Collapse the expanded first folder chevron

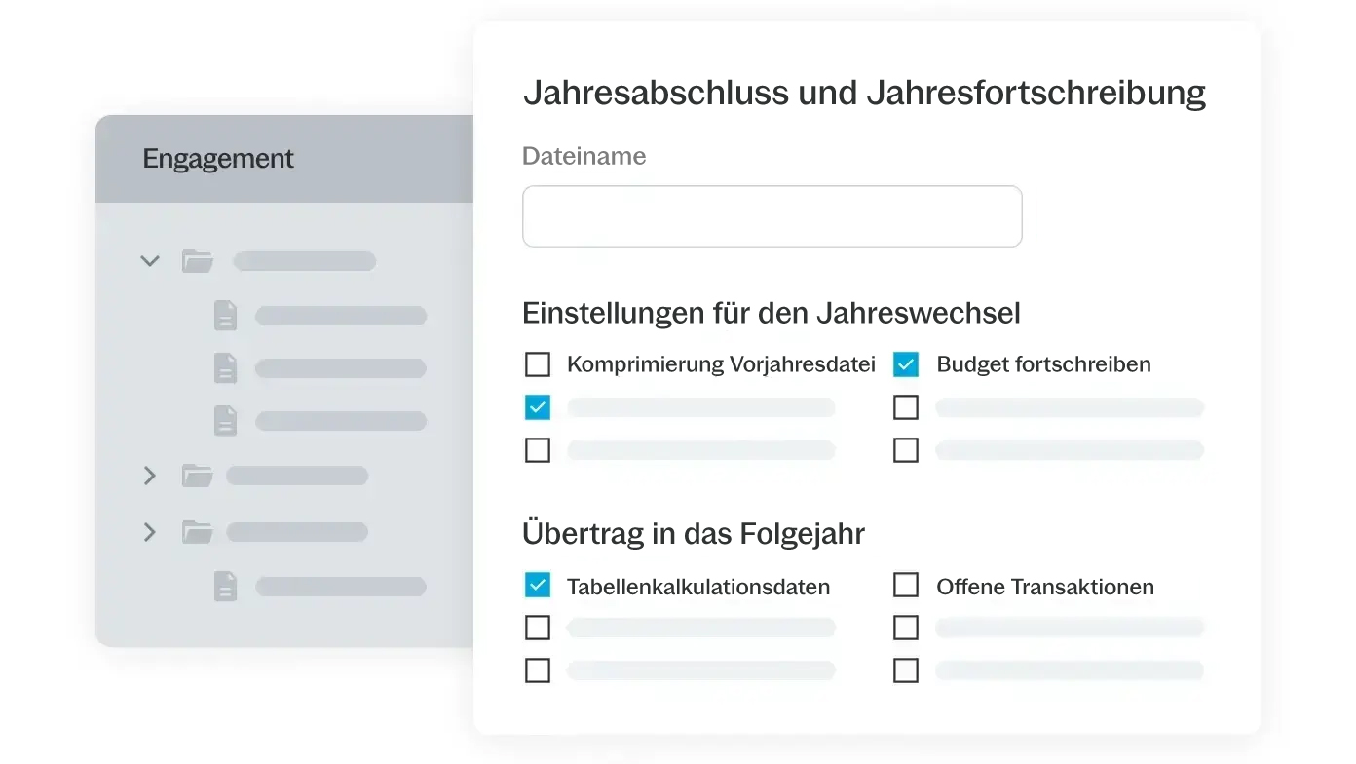point(150,261)
